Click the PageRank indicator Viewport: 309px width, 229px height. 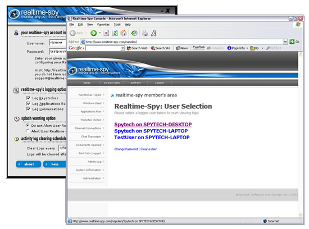tap(198, 48)
